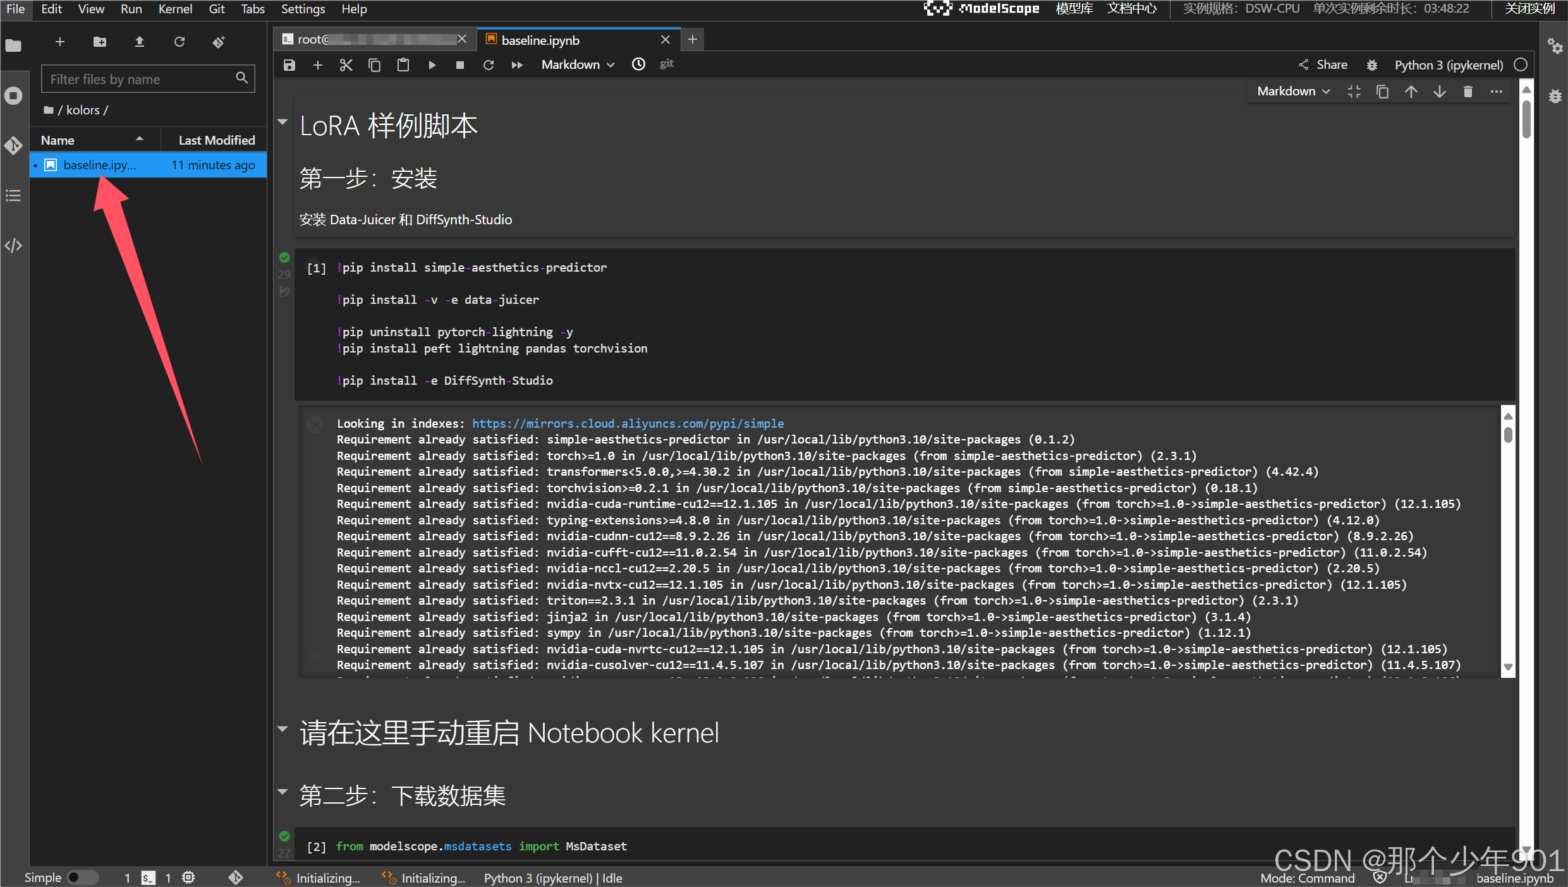
Task: Collapse the 请在这里手动重启 Notebook kernel section
Action: pyautogui.click(x=283, y=729)
